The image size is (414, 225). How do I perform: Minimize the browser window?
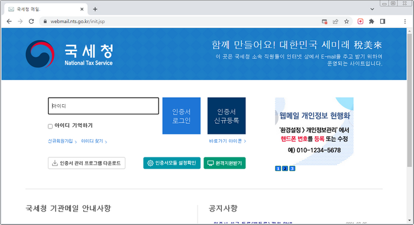[x=384, y=4]
